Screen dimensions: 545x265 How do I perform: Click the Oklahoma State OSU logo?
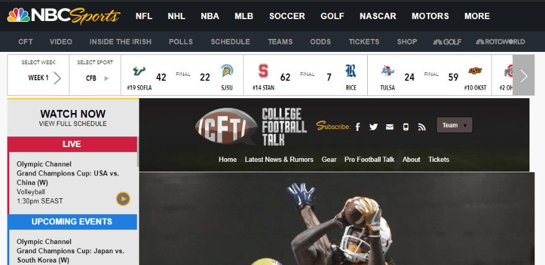click(475, 71)
